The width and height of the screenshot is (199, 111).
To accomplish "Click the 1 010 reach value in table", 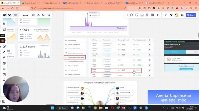I will (123, 70).
